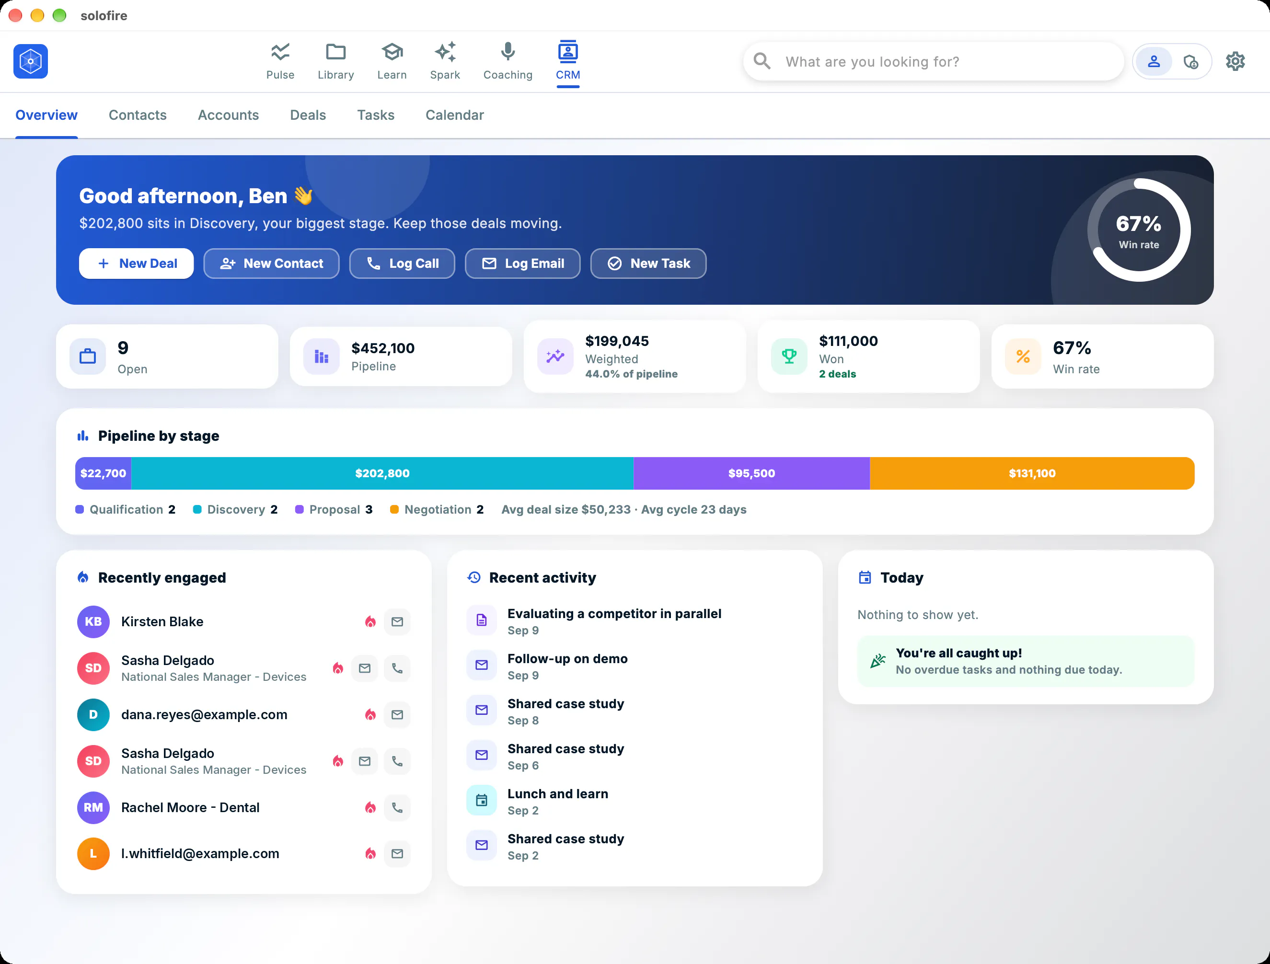Click the Win rate percent icon

pyautogui.click(x=1023, y=356)
